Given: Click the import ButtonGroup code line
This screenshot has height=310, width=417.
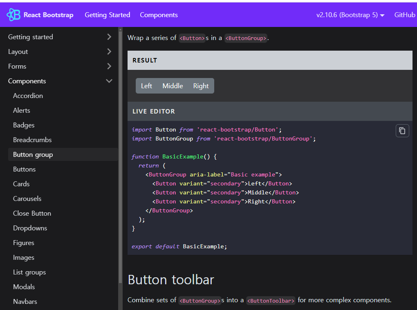Looking at the screenshot, I should [x=224, y=139].
